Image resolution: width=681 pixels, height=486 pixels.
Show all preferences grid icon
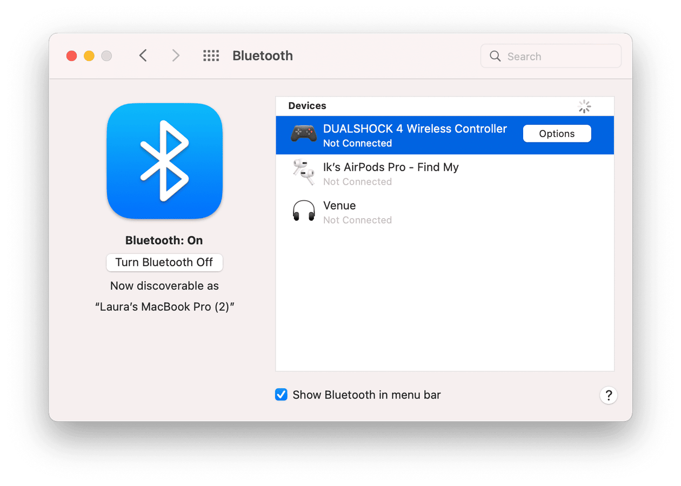(211, 56)
